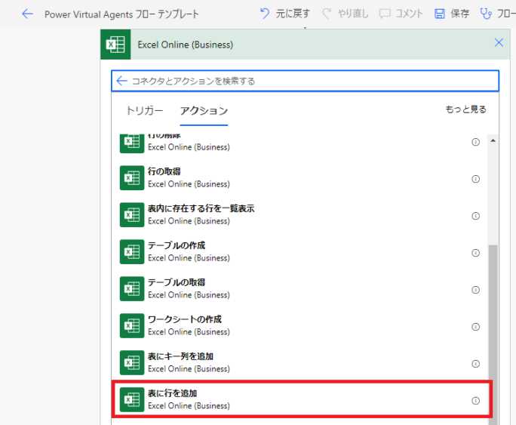Show info for ワークシートの作成
The width and height of the screenshot is (516, 425).
(x=475, y=327)
